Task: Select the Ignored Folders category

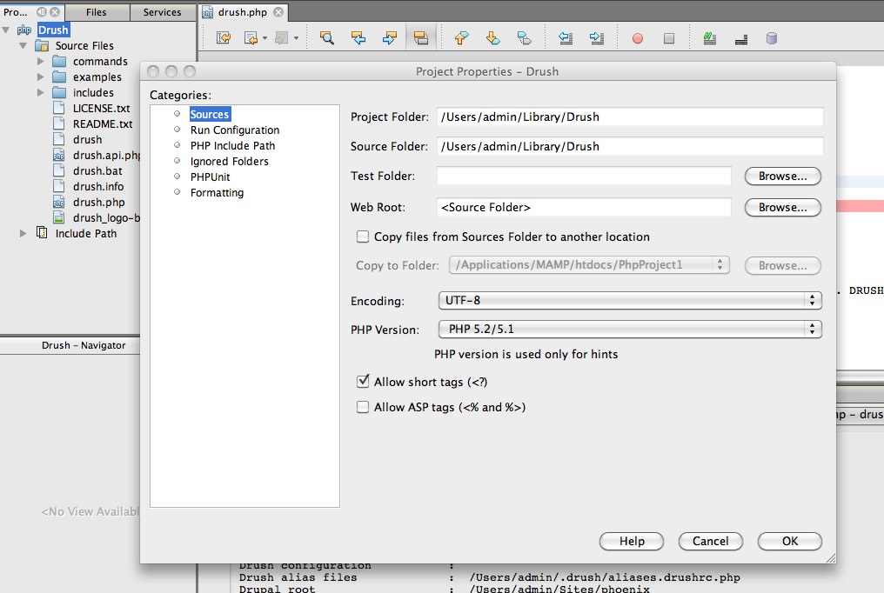Action: 229,162
